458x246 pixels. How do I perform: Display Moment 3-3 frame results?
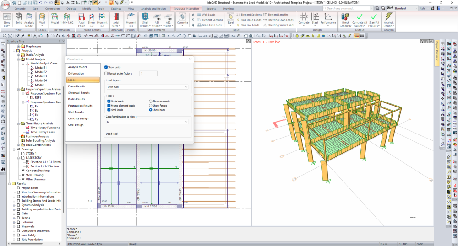pos(103,18)
